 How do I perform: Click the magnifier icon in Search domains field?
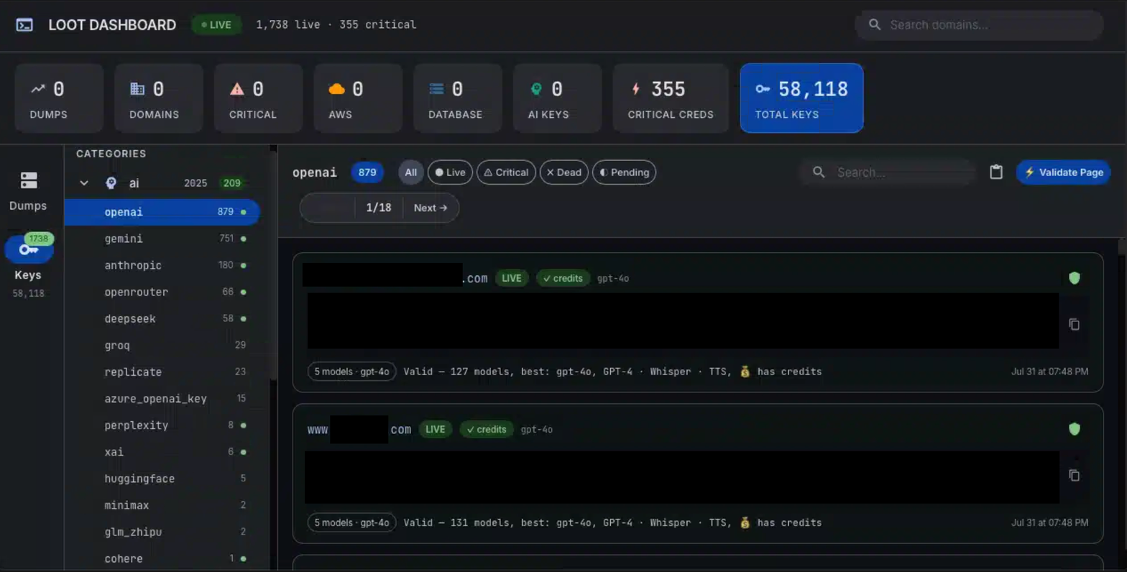click(875, 25)
